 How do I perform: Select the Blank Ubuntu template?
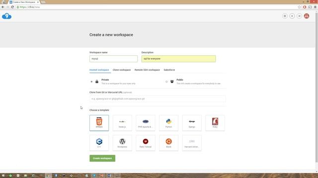169,143
